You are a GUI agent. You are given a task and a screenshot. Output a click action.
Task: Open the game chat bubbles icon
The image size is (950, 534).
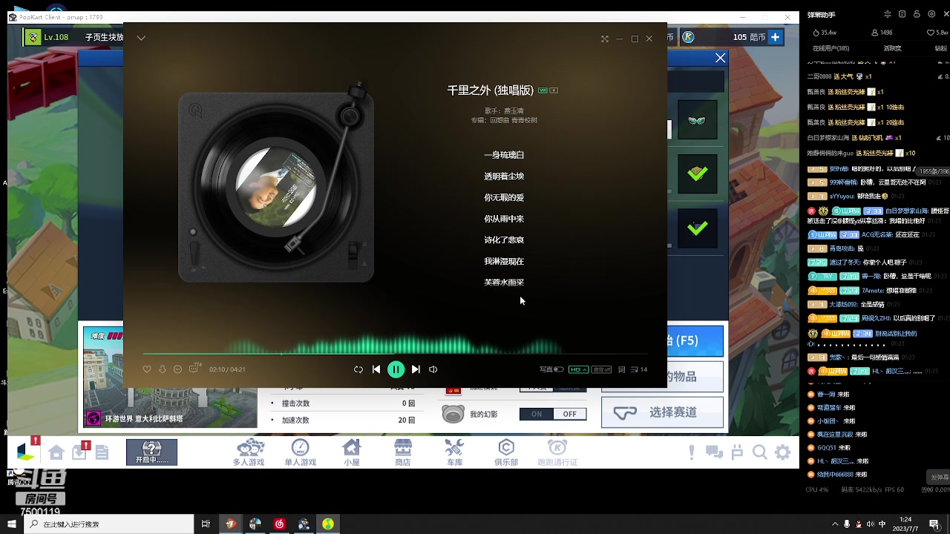(714, 452)
